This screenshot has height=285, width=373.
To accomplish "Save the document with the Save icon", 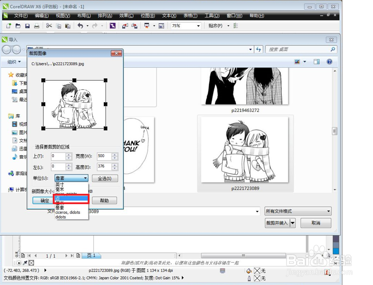I will 27,26.
